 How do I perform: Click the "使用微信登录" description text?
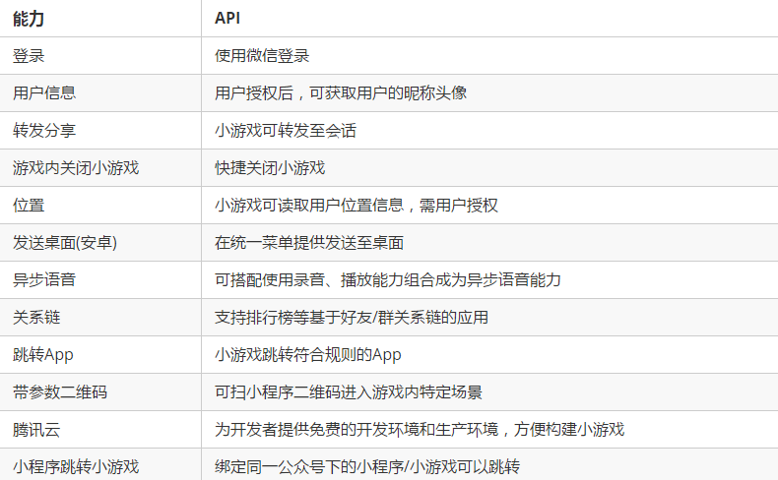point(262,55)
